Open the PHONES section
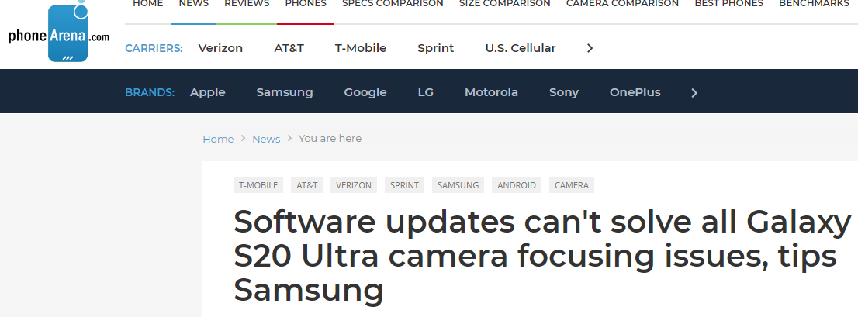 (306, 4)
